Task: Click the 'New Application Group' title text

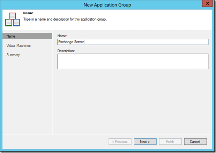Action: [107, 5]
